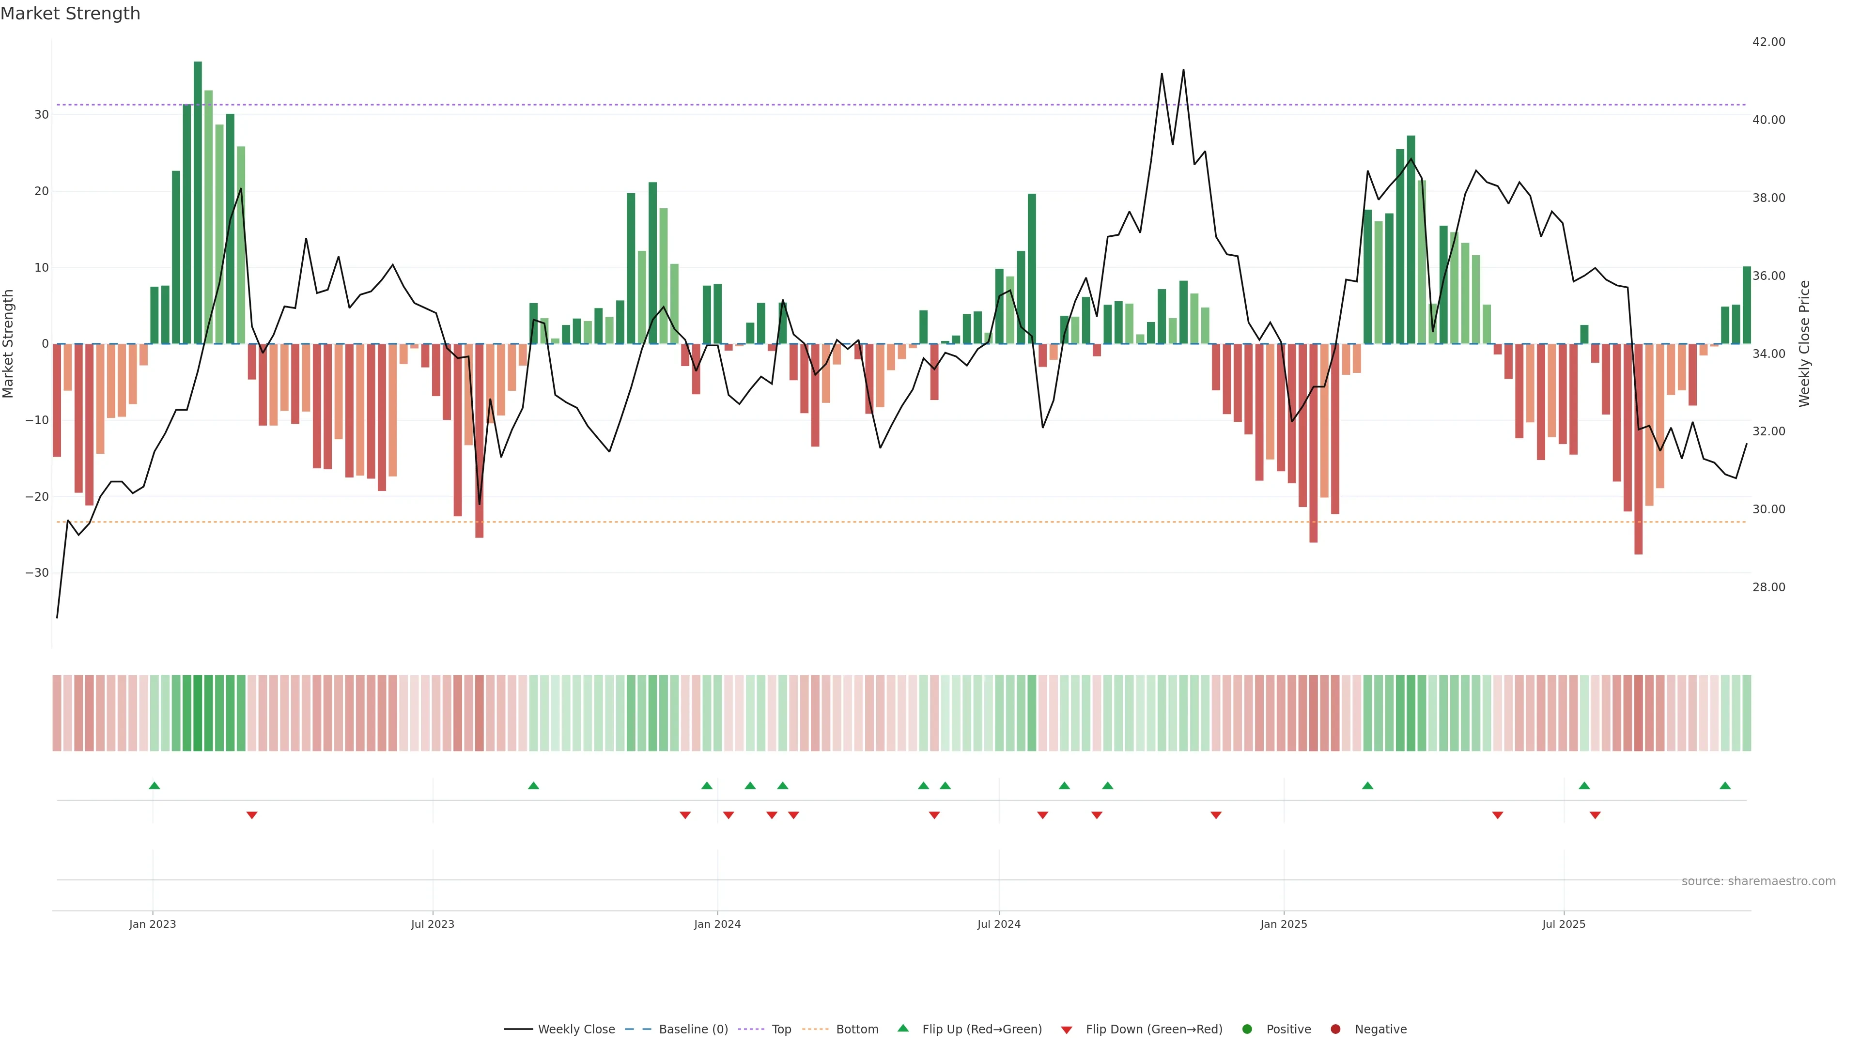Click the Jul 2025 x-axis label
Screen dimensions: 1860x1046
(x=1563, y=924)
